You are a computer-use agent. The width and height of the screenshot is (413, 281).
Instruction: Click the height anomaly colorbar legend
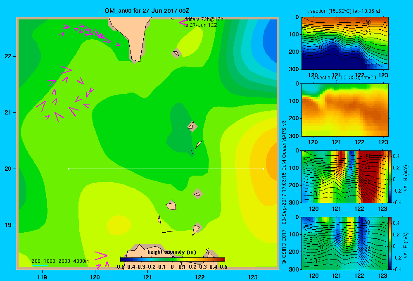click(x=173, y=260)
